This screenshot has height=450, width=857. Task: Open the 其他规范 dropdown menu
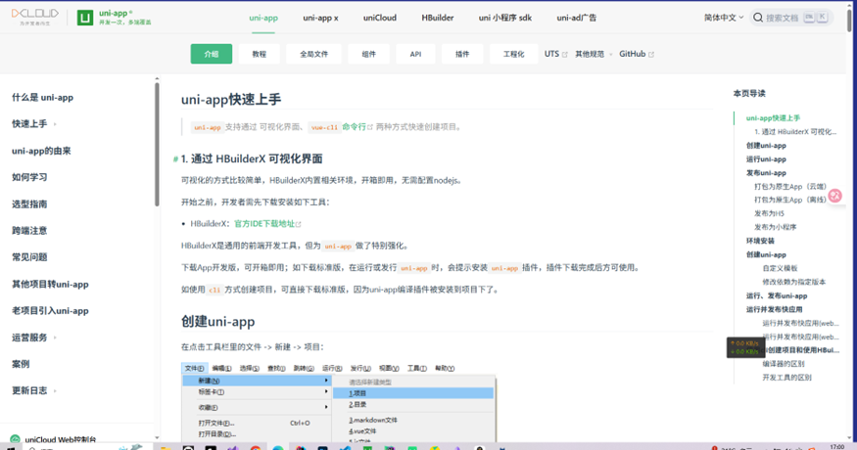(x=593, y=54)
